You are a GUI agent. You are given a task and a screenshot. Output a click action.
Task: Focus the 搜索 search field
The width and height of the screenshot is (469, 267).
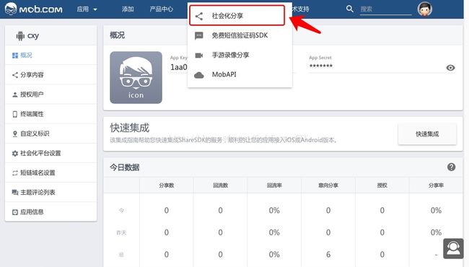point(385,9)
